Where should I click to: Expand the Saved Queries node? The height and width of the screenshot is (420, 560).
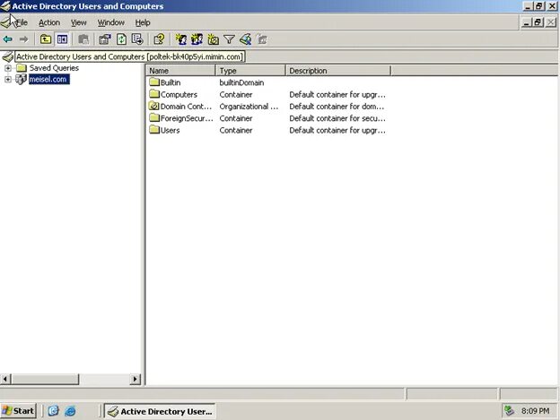8,68
